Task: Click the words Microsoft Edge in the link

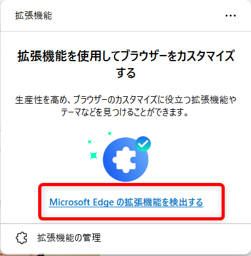Action: coord(81,202)
